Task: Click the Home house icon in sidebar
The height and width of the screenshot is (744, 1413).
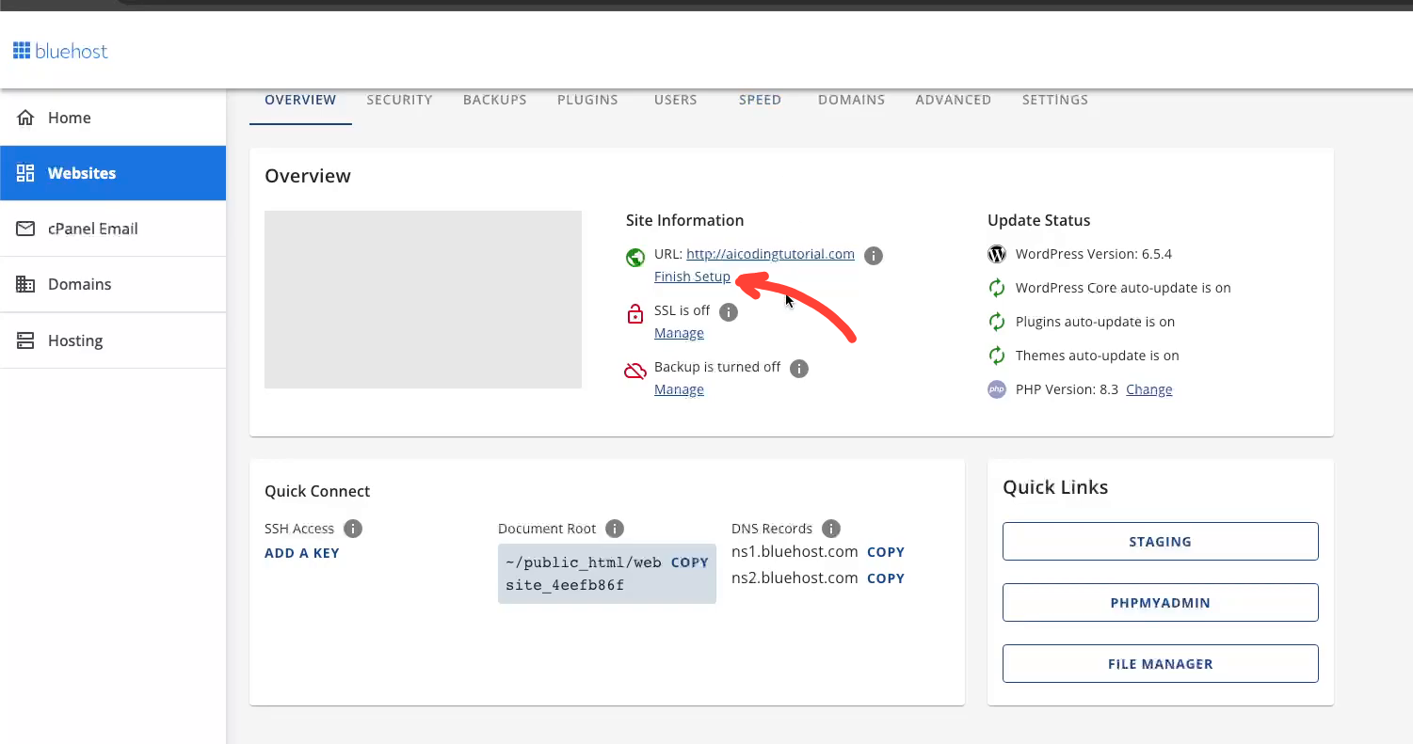Action: click(x=25, y=118)
